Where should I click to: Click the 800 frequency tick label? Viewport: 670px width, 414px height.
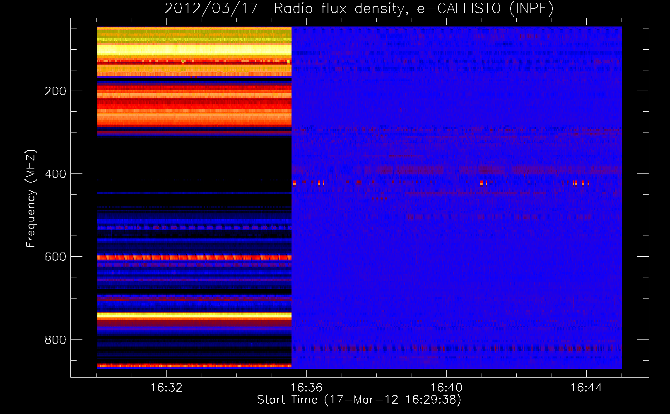point(55,340)
